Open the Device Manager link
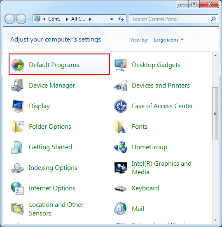Image resolution: width=222 pixels, height=227 pixels. (52, 86)
